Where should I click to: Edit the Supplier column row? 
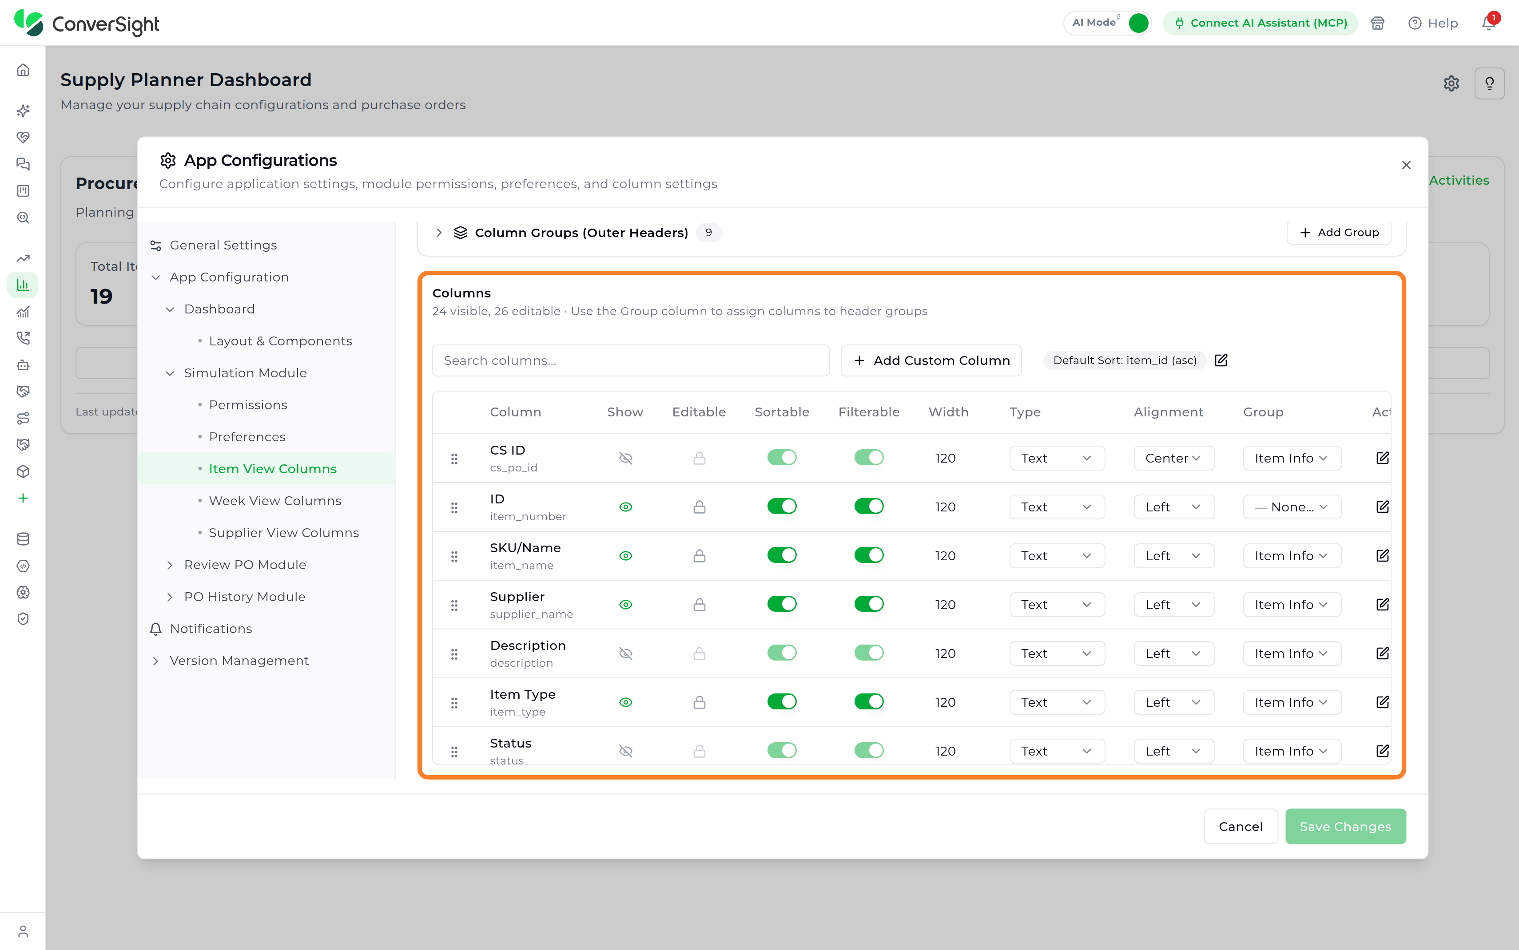[x=1383, y=605]
